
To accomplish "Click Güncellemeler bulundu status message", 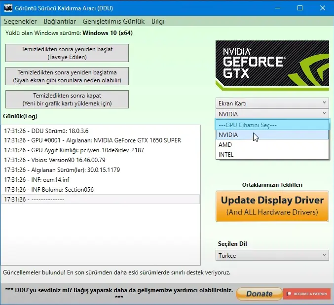I will click(116, 272).
